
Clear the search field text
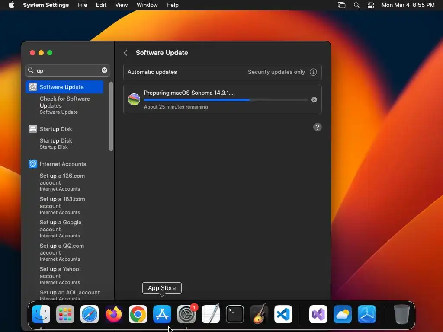point(104,70)
